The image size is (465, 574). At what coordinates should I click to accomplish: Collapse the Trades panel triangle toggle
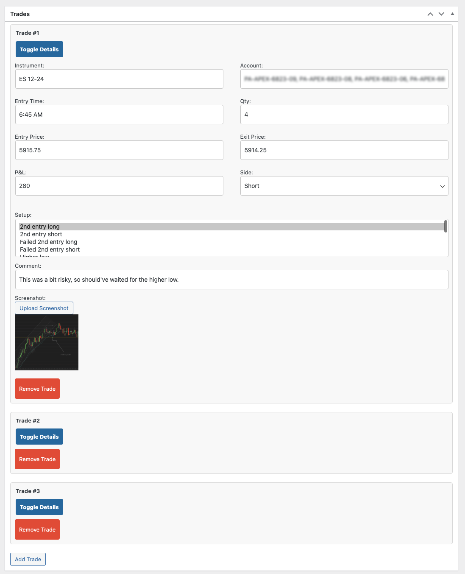click(452, 14)
